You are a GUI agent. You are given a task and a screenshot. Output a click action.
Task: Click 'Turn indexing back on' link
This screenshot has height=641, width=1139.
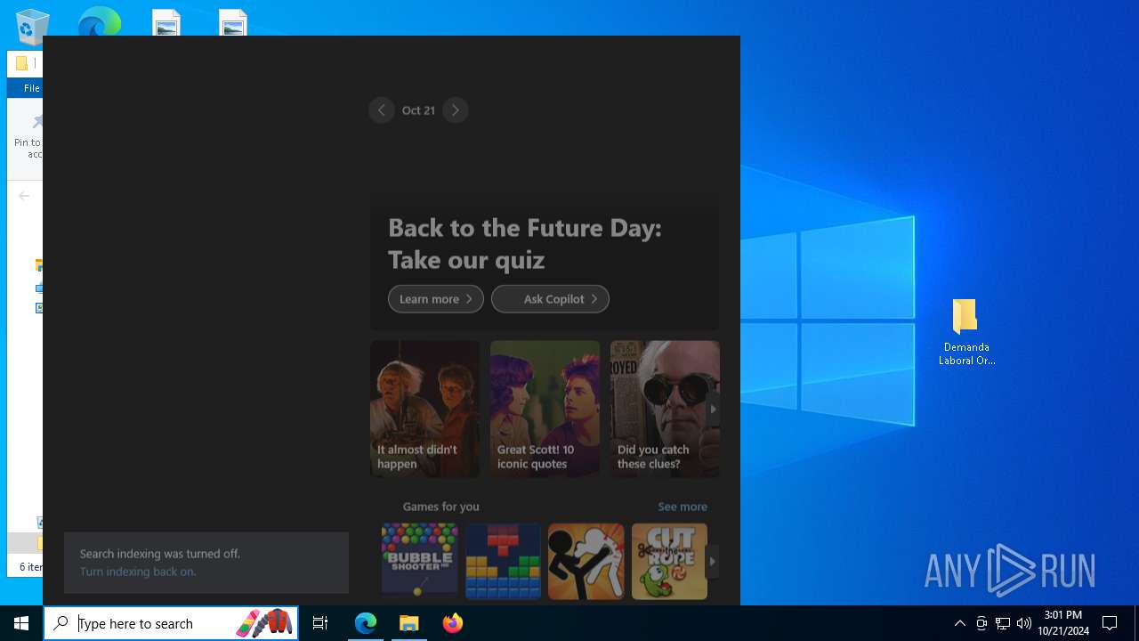click(x=138, y=572)
